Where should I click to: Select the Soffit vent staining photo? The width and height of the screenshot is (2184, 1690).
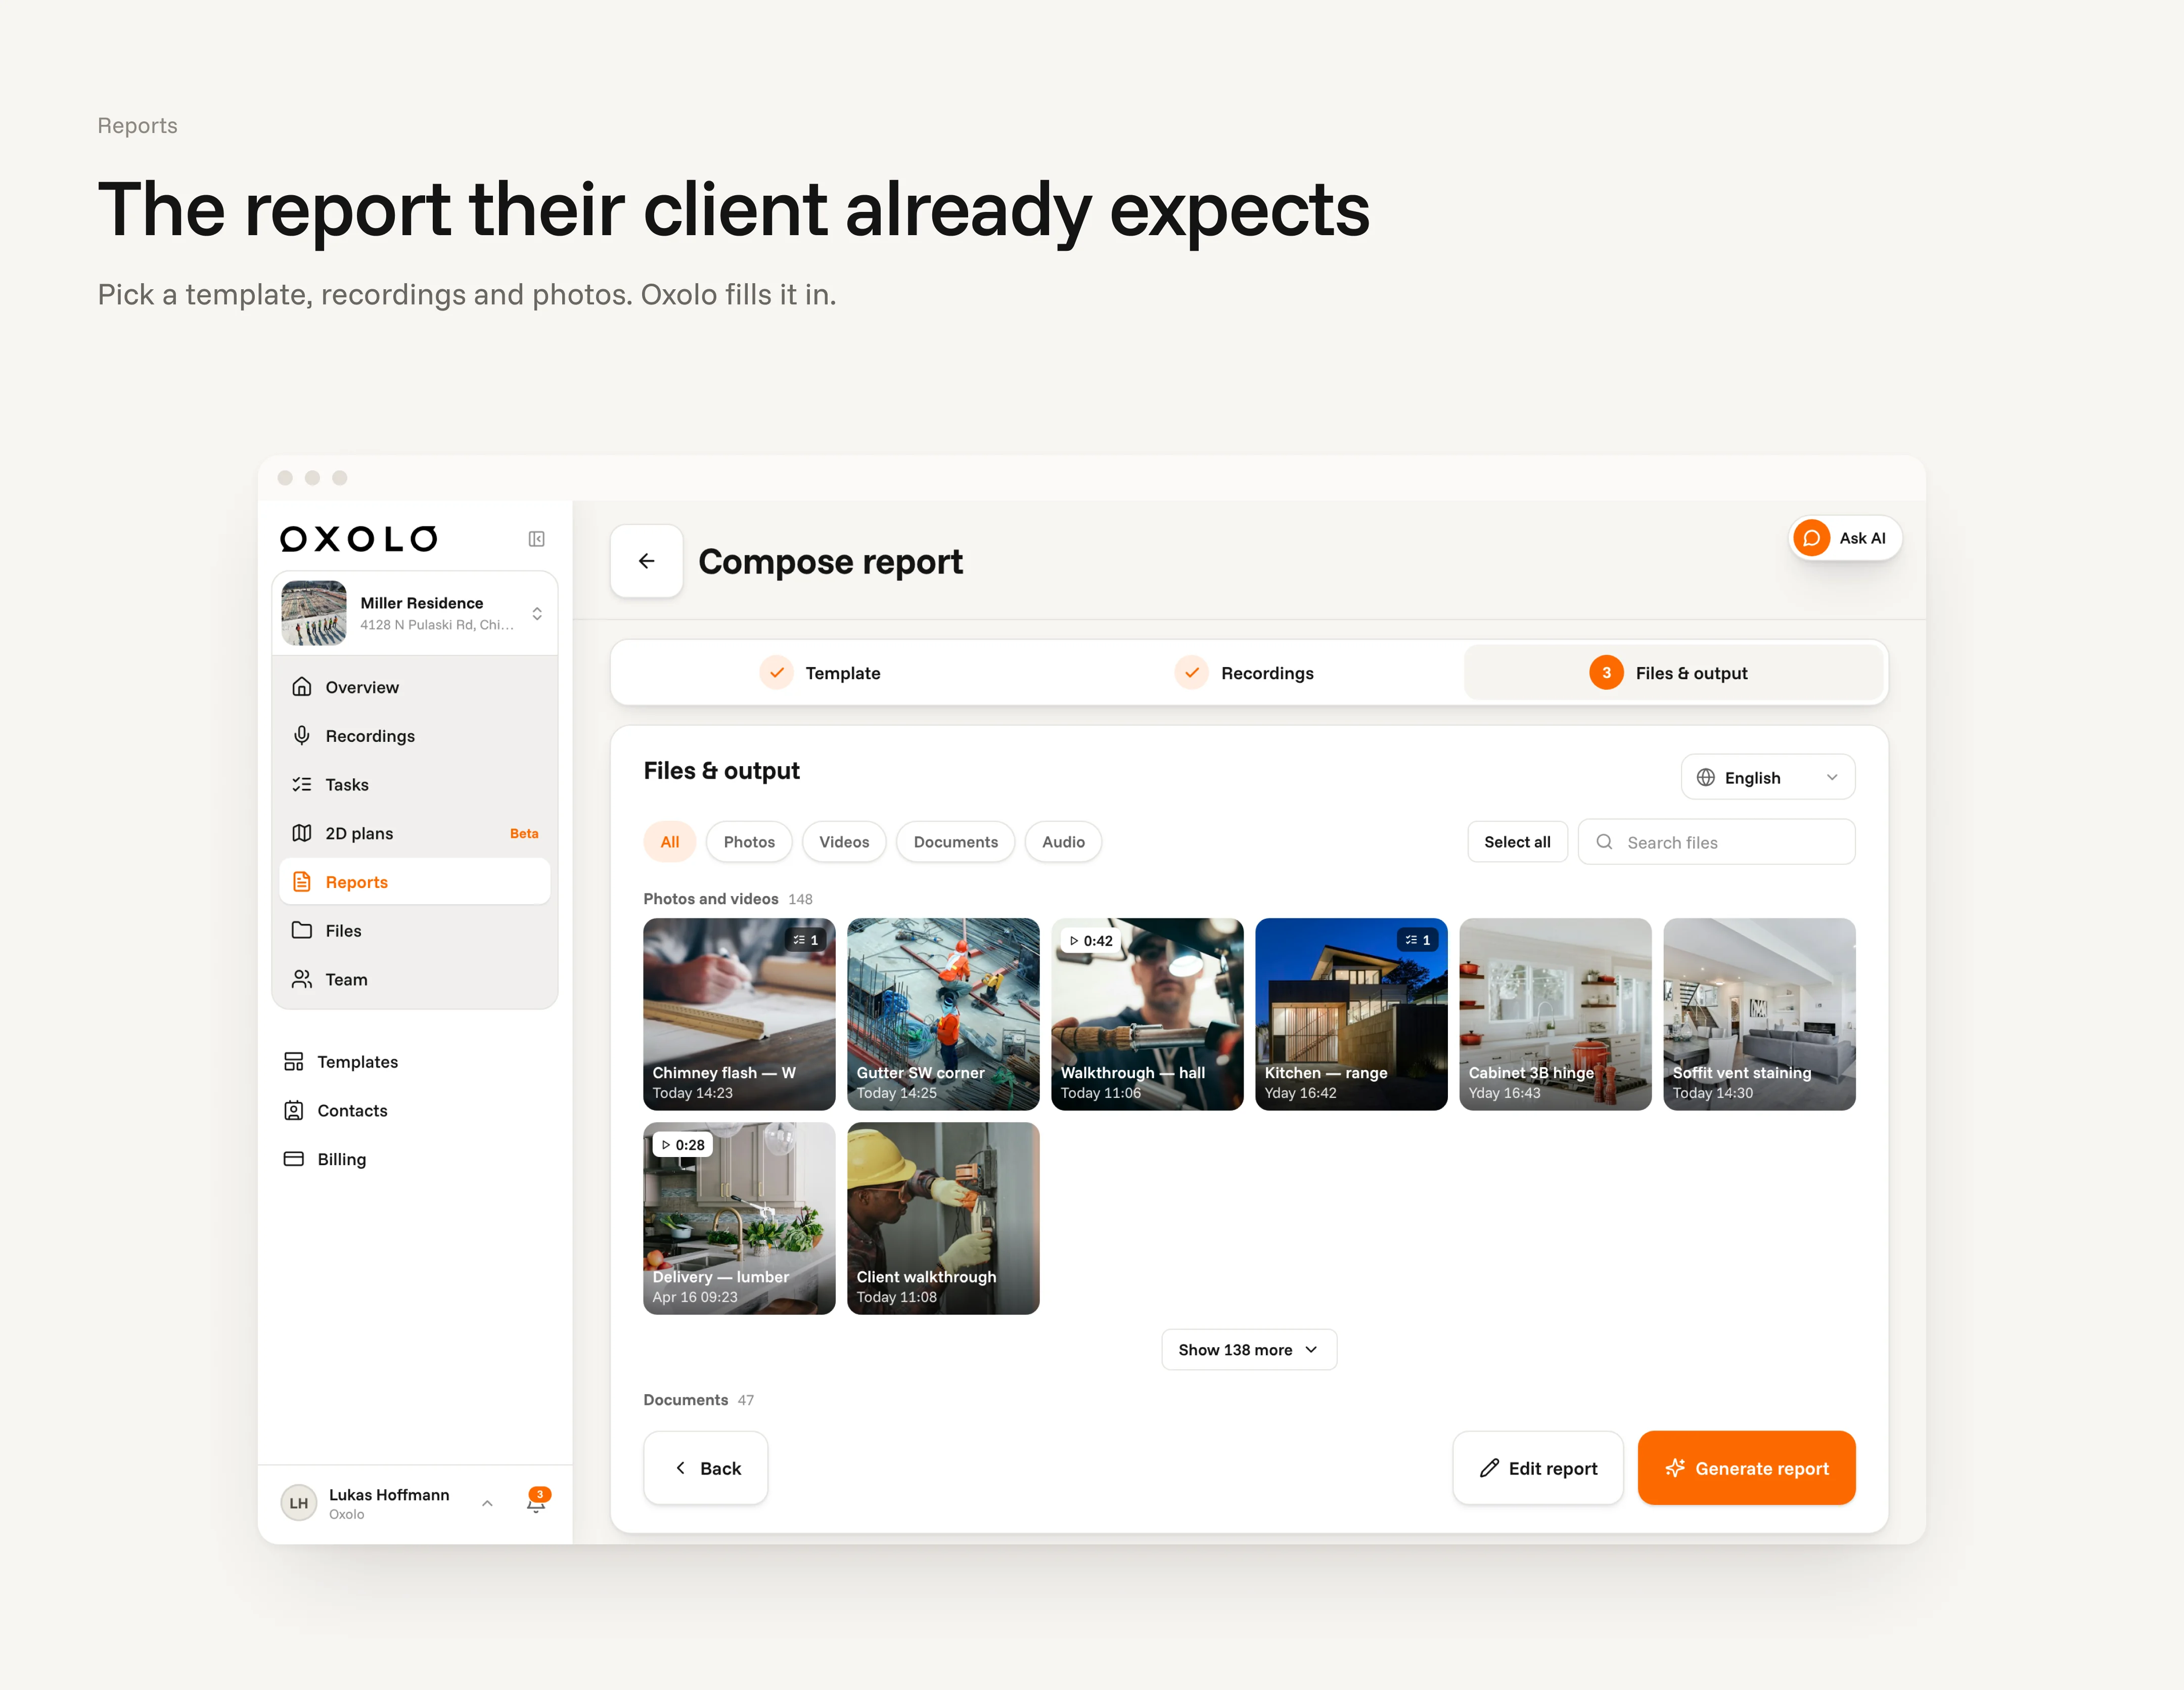(x=1759, y=1014)
